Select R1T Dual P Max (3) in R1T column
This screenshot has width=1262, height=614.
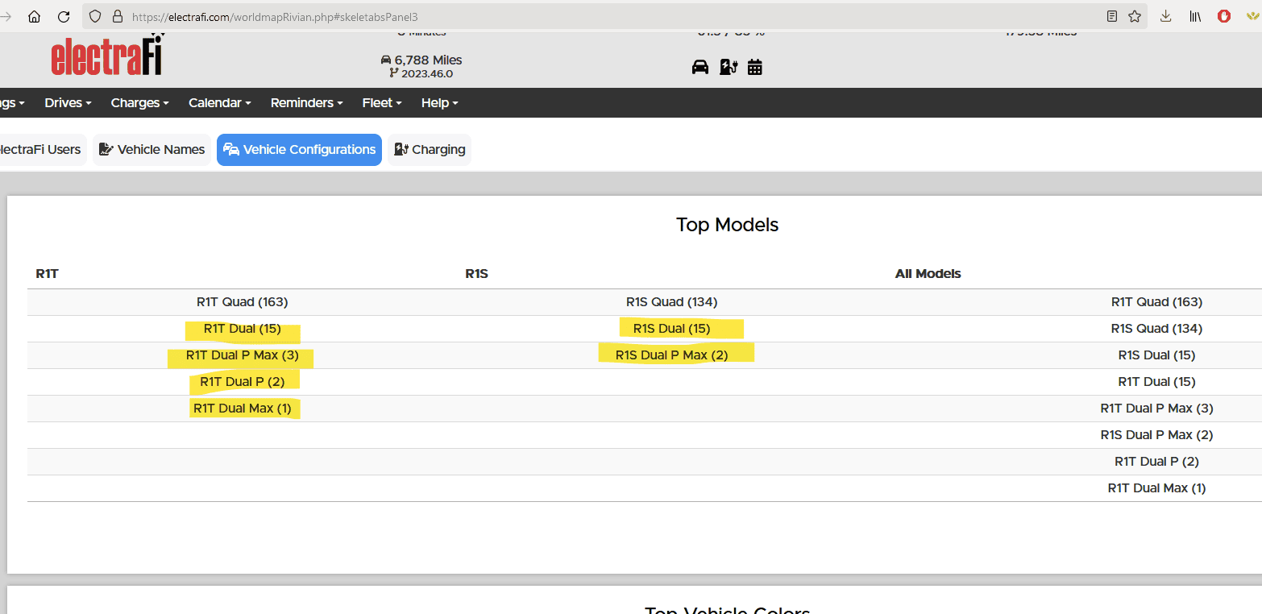click(243, 355)
